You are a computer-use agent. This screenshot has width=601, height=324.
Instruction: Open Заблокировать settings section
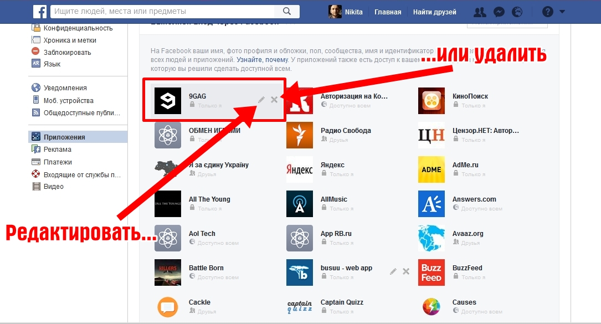67,52
